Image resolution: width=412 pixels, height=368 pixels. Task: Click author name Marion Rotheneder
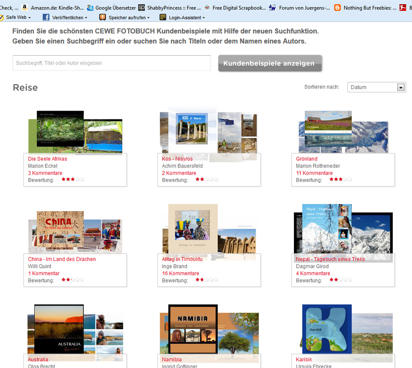tap(318, 166)
